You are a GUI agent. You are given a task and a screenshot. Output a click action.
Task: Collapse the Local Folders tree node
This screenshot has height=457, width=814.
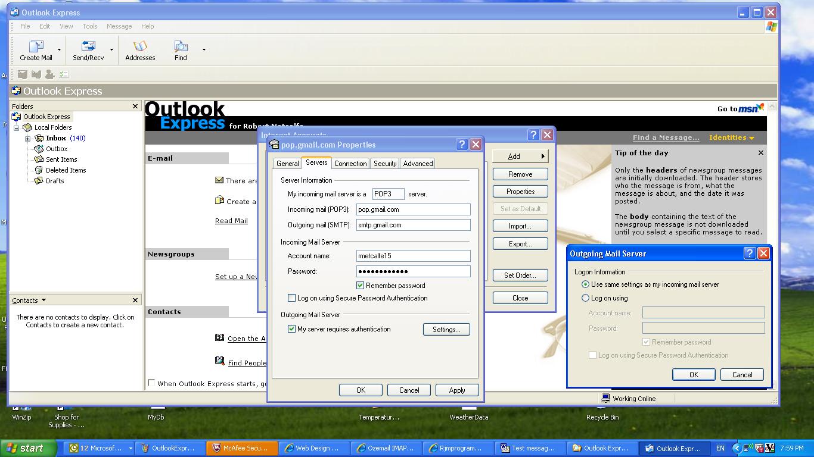tap(17, 128)
